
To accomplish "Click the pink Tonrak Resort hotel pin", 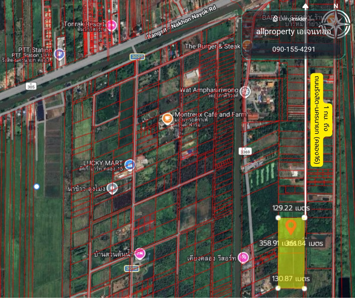I will [111, 25].
